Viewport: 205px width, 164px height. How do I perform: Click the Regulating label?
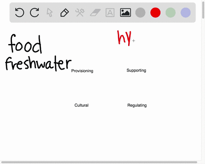coord(137,105)
